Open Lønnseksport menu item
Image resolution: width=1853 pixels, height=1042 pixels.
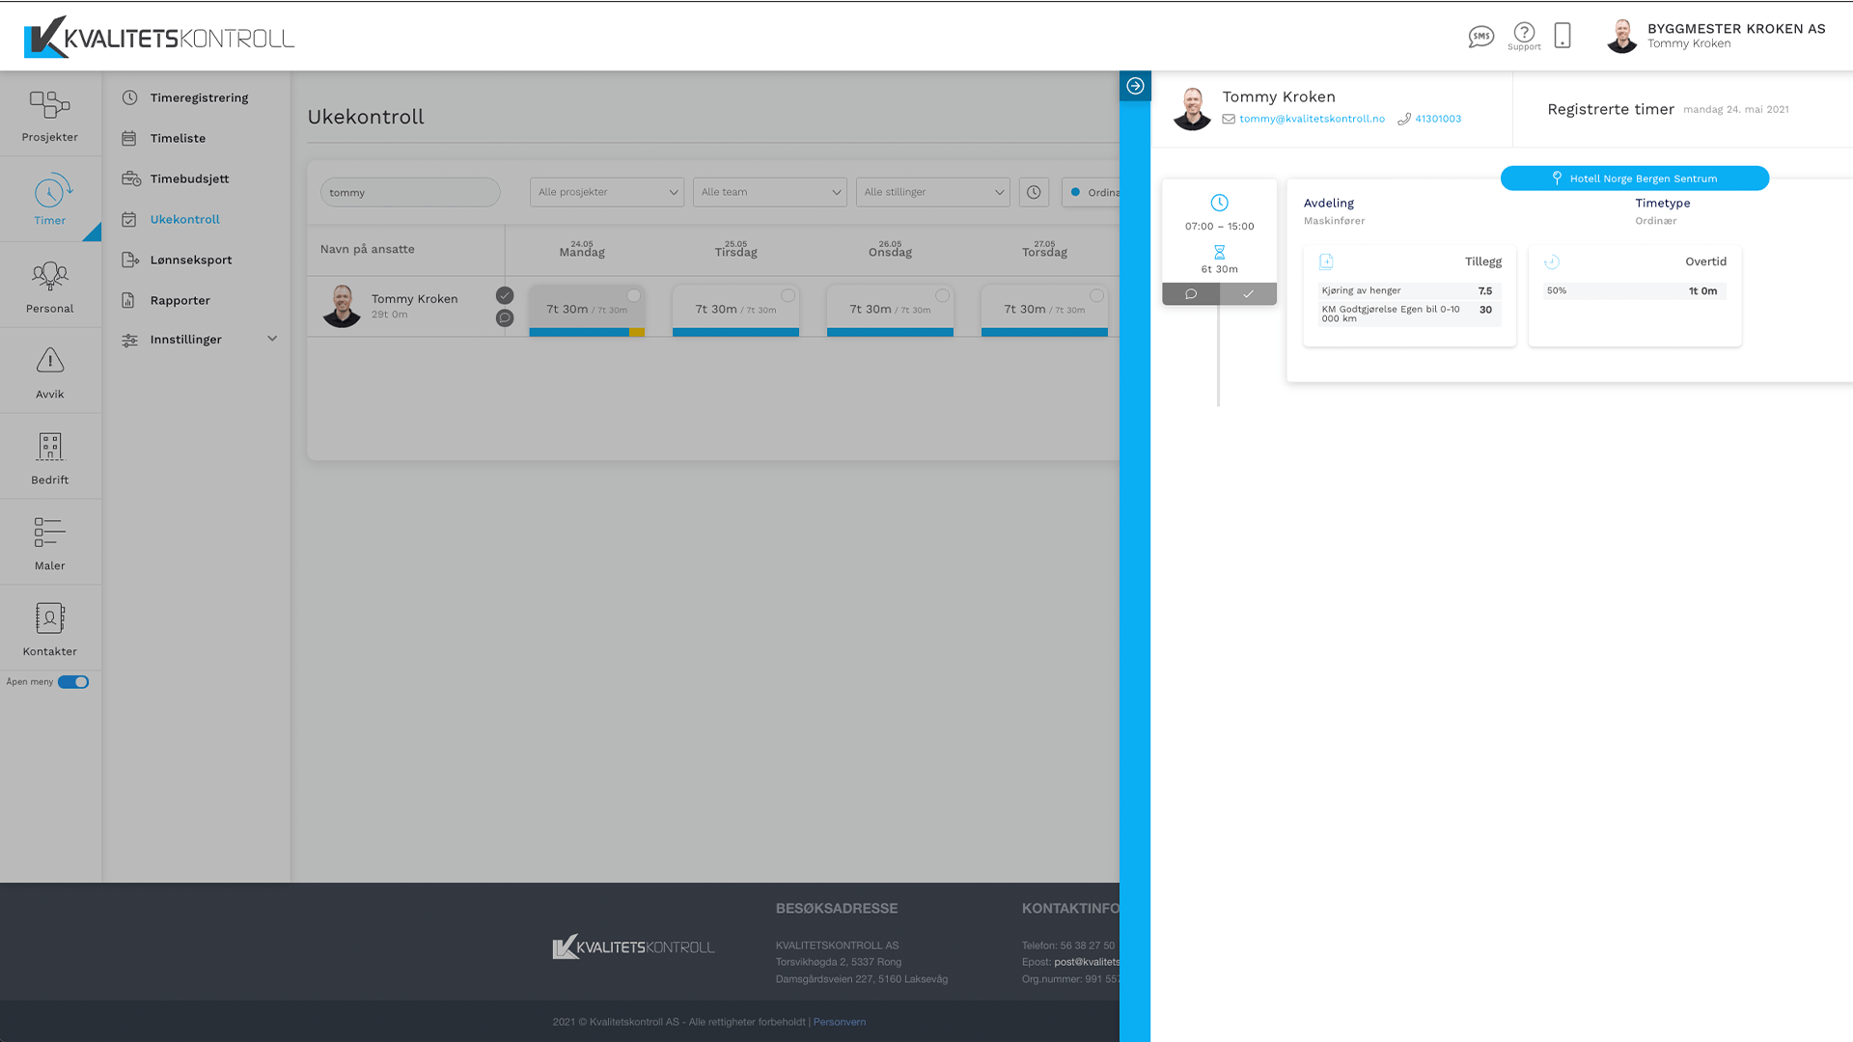pos(190,260)
